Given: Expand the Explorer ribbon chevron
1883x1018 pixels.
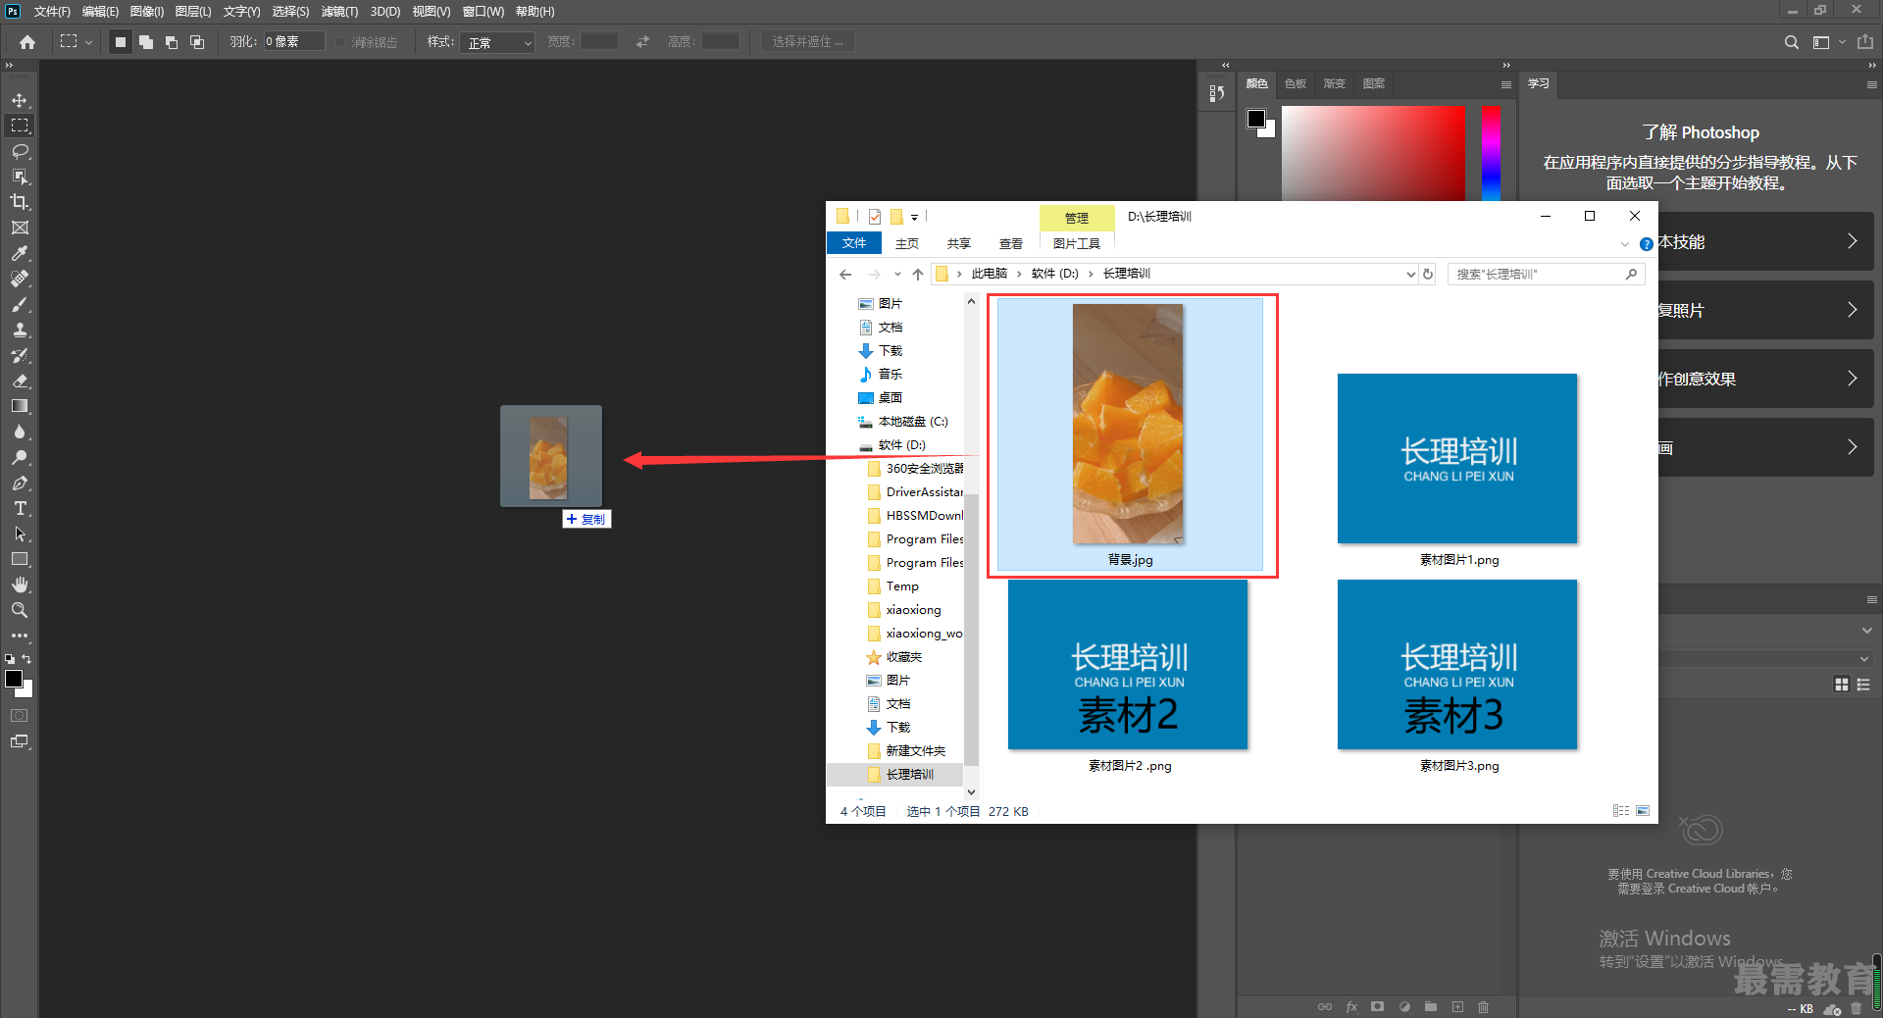Looking at the screenshot, I should (1624, 244).
